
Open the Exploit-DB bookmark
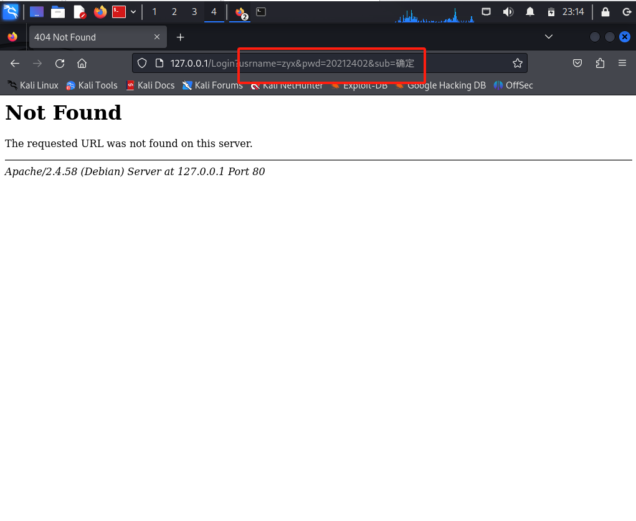tap(359, 85)
